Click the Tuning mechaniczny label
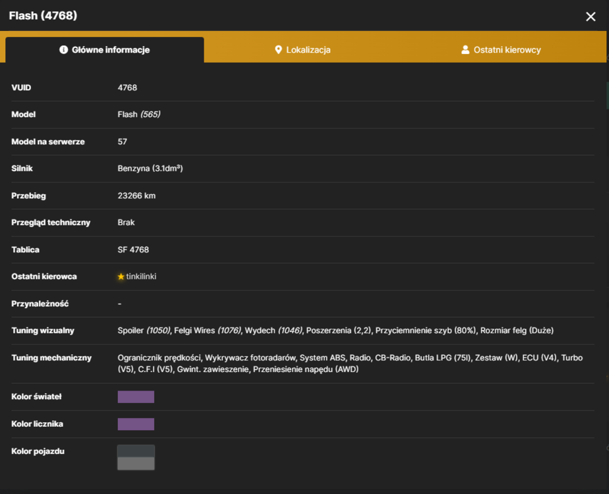 (x=51, y=358)
